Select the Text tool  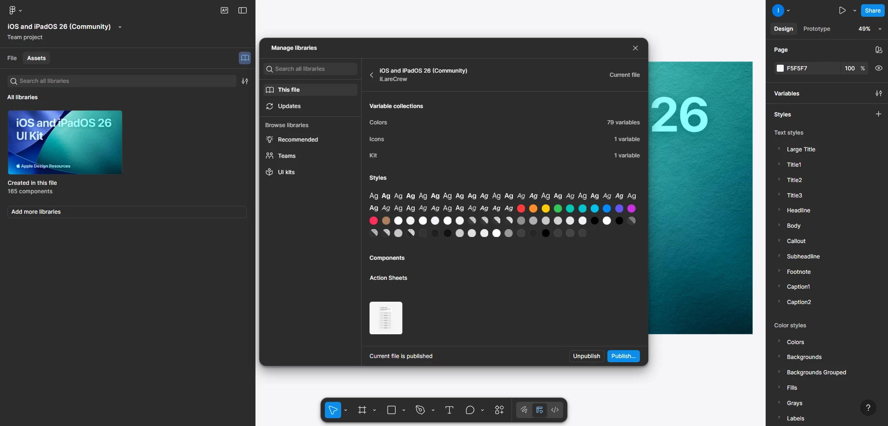(449, 410)
